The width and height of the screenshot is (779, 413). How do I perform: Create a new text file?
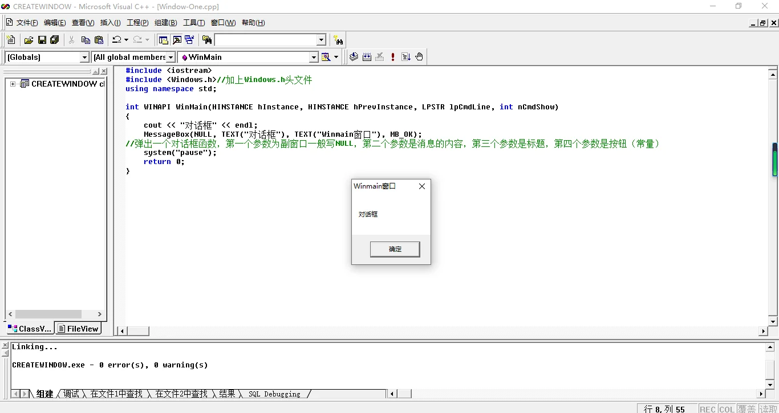point(10,40)
